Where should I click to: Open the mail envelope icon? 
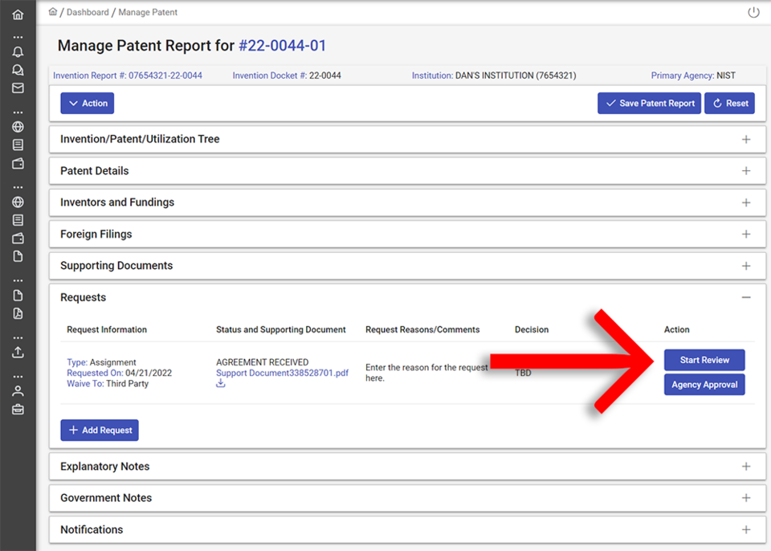[x=18, y=88]
